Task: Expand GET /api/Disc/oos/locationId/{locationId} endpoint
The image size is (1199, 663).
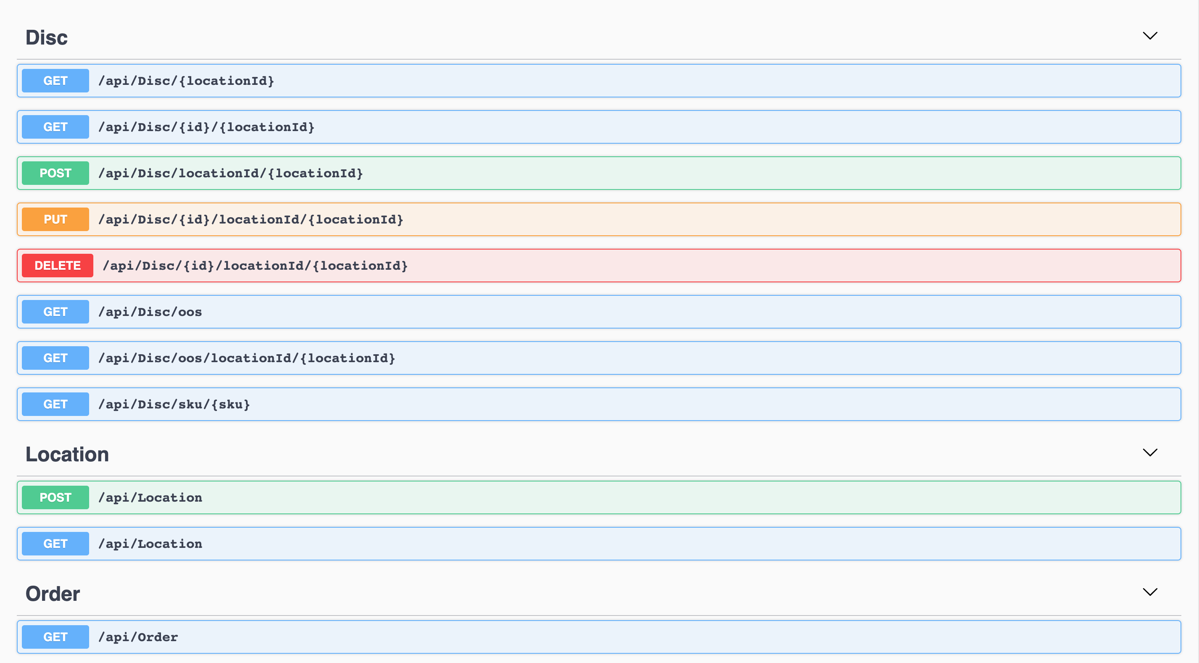Action: (x=599, y=358)
